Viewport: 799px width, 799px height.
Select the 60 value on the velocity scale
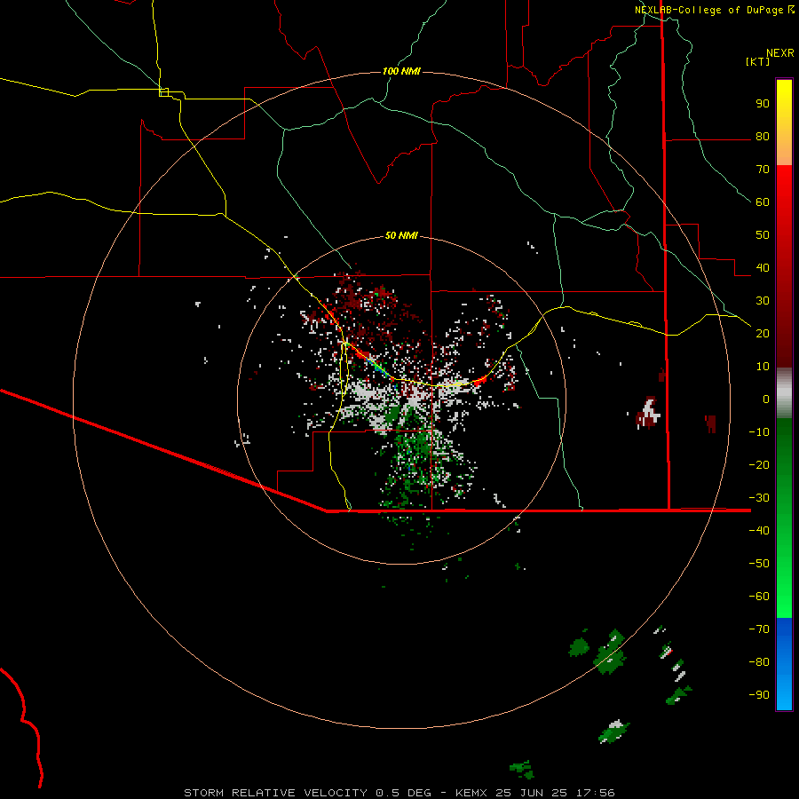763,202
